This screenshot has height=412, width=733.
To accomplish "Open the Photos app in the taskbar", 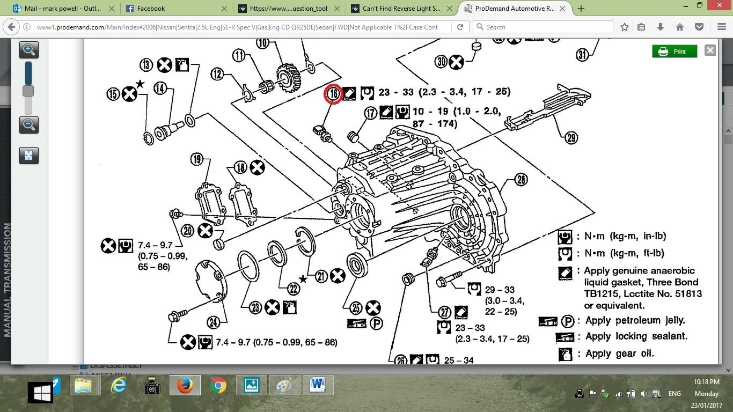I will click(251, 386).
